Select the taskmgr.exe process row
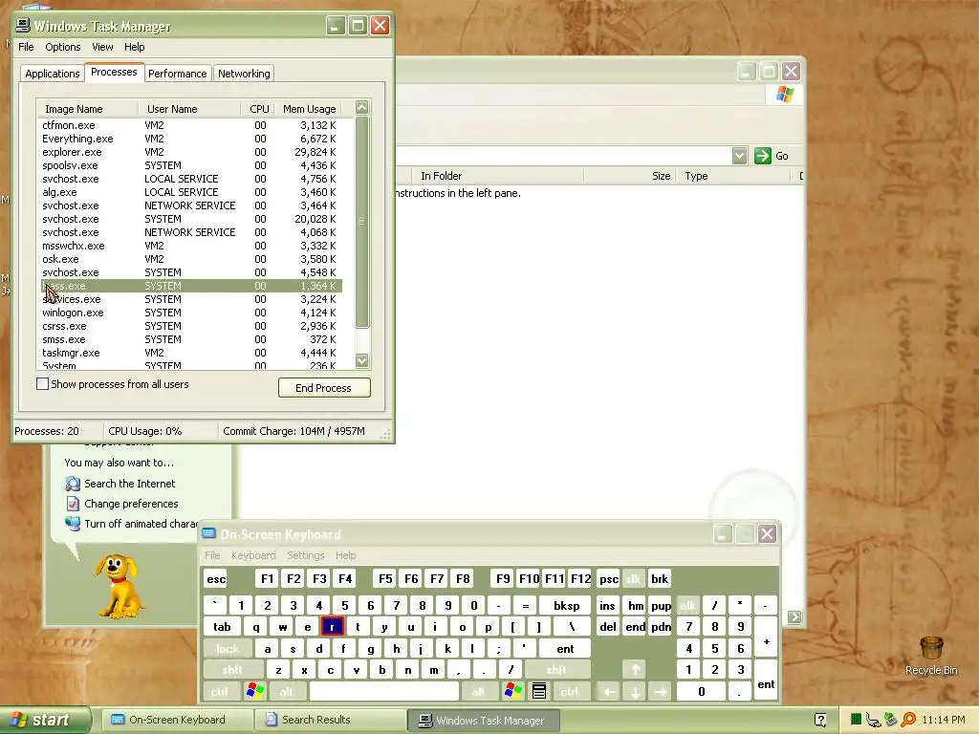 [x=189, y=353]
